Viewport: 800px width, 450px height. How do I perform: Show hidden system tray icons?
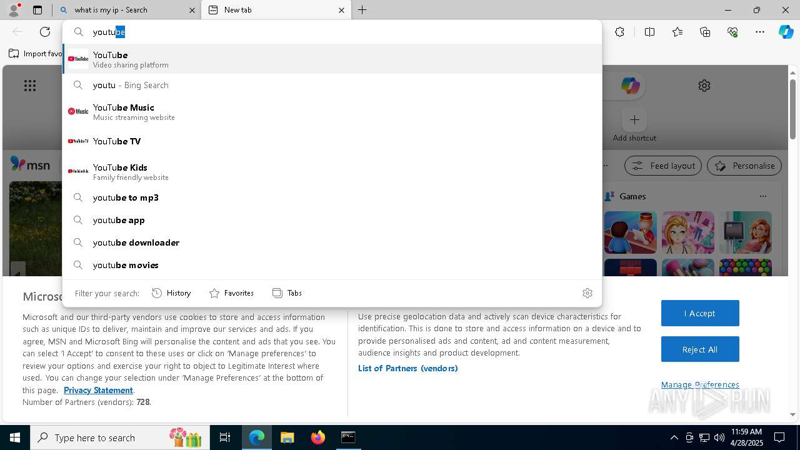(674, 437)
